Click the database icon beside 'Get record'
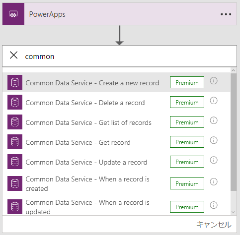The width and height of the screenshot is (240, 235). click(15, 142)
